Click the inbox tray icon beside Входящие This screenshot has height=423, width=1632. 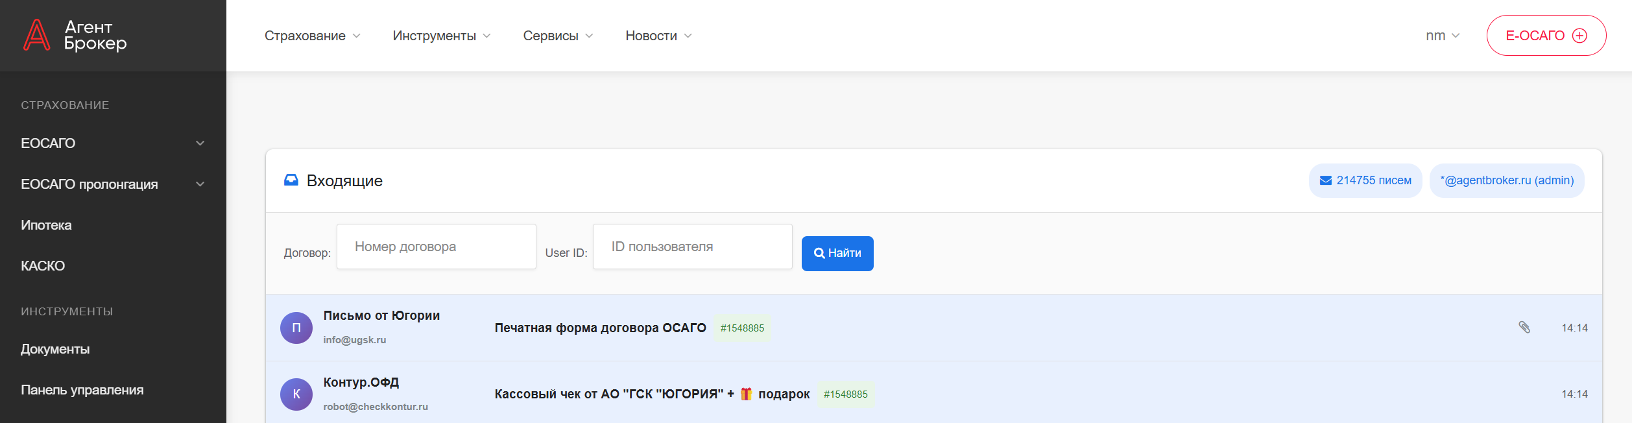291,180
